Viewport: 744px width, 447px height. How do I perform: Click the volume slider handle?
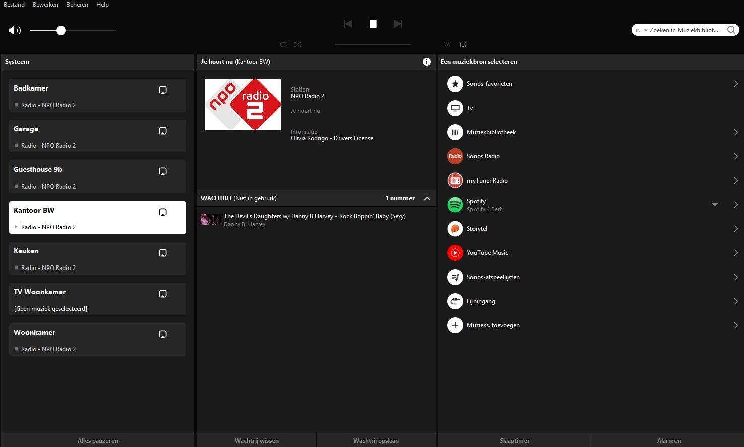coord(61,31)
